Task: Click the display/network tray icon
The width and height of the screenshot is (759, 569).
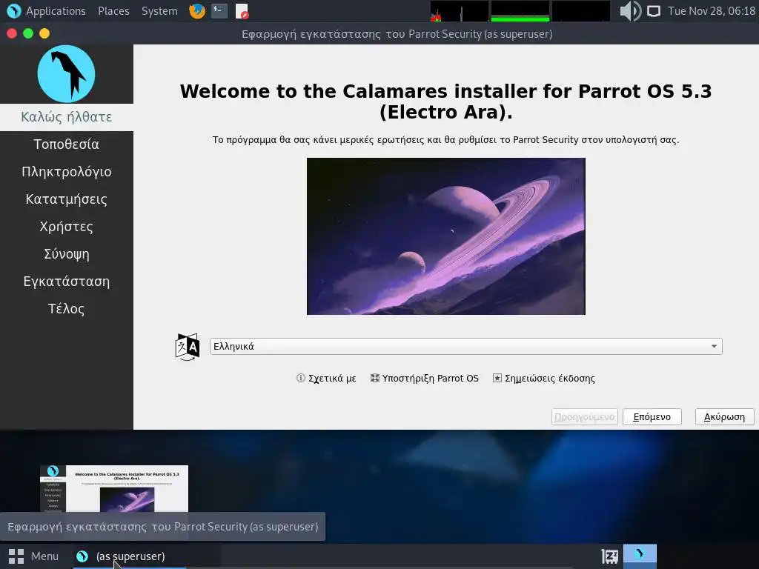Action: (654, 10)
